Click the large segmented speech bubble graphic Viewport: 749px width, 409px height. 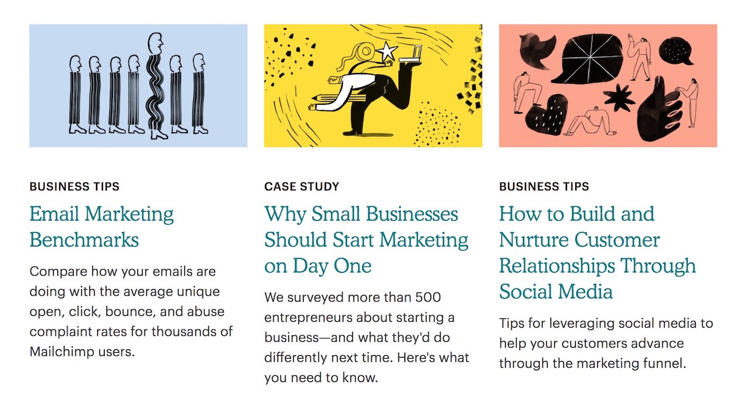coord(587,58)
